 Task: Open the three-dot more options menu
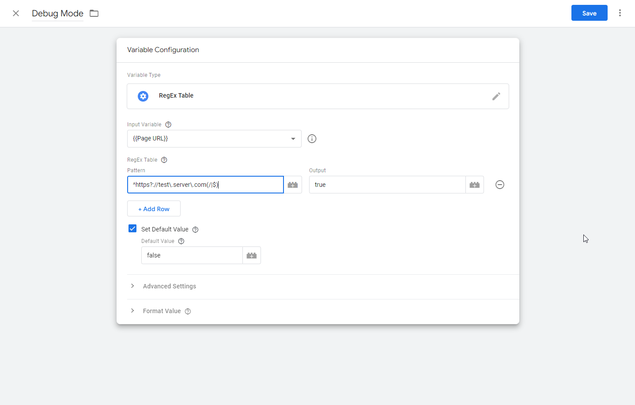[620, 13]
